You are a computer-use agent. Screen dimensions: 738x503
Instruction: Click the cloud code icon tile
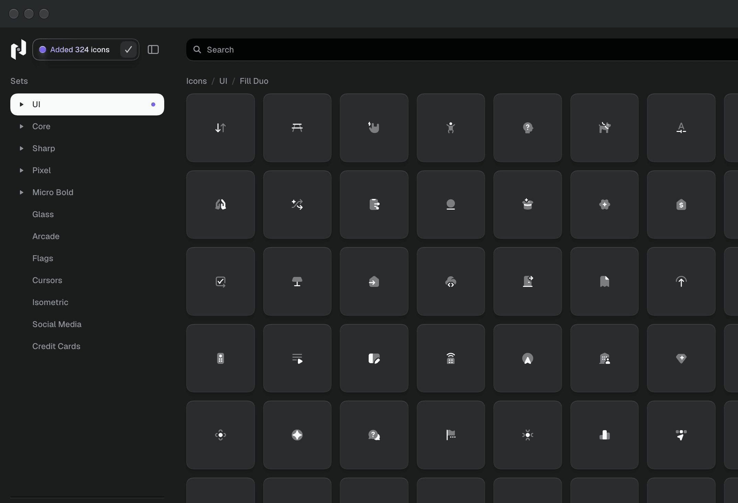tap(451, 281)
